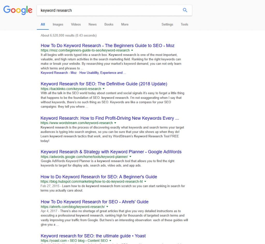Open the Tools menu
Viewport: 265px width, 244px height.
point(184,24)
